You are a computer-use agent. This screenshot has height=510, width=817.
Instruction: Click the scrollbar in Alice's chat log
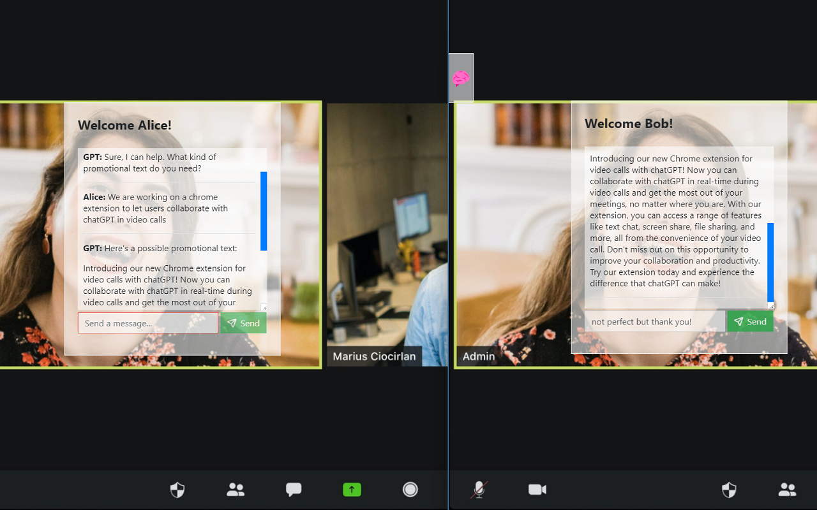264,211
